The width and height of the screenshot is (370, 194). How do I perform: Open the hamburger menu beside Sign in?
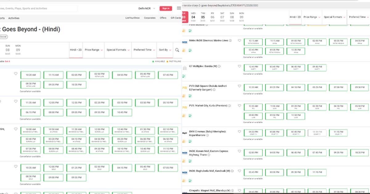(x=179, y=8)
